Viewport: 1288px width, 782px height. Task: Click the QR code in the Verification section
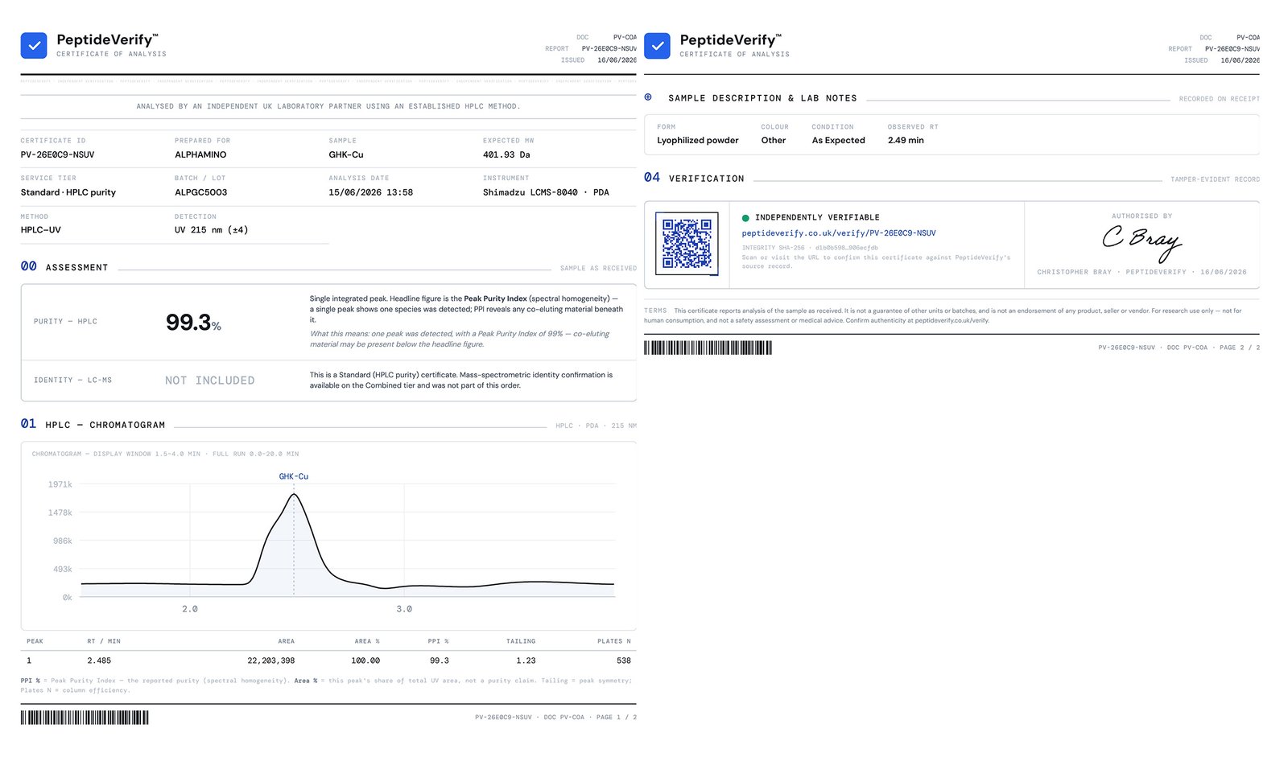[x=687, y=244]
